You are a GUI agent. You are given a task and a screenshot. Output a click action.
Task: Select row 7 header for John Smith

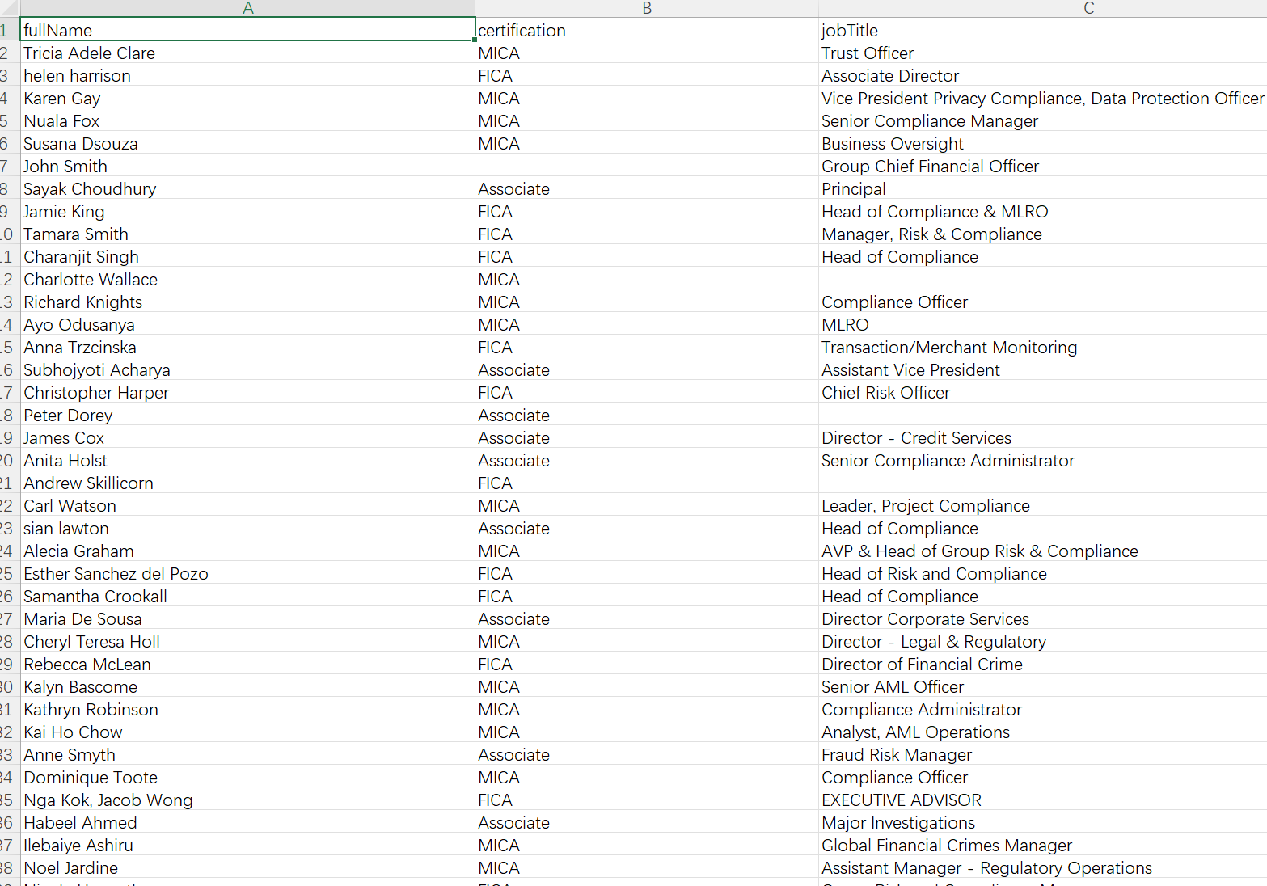click(8, 166)
